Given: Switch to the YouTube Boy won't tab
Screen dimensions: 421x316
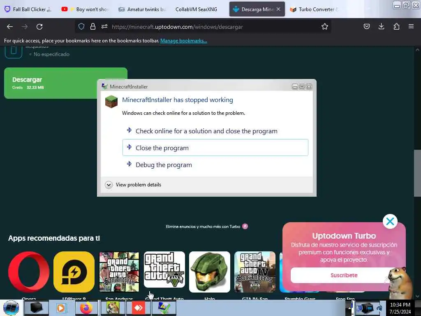Looking at the screenshot, I should coord(85,9).
